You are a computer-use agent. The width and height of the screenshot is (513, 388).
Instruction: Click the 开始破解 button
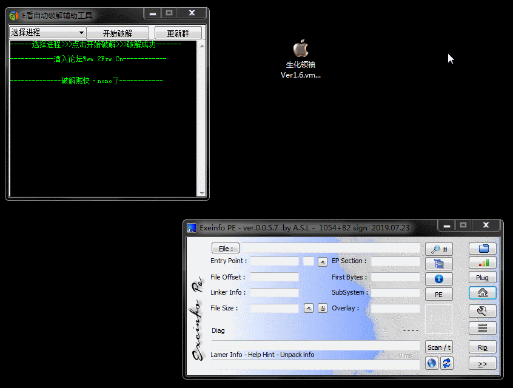[x=118, y=32]
